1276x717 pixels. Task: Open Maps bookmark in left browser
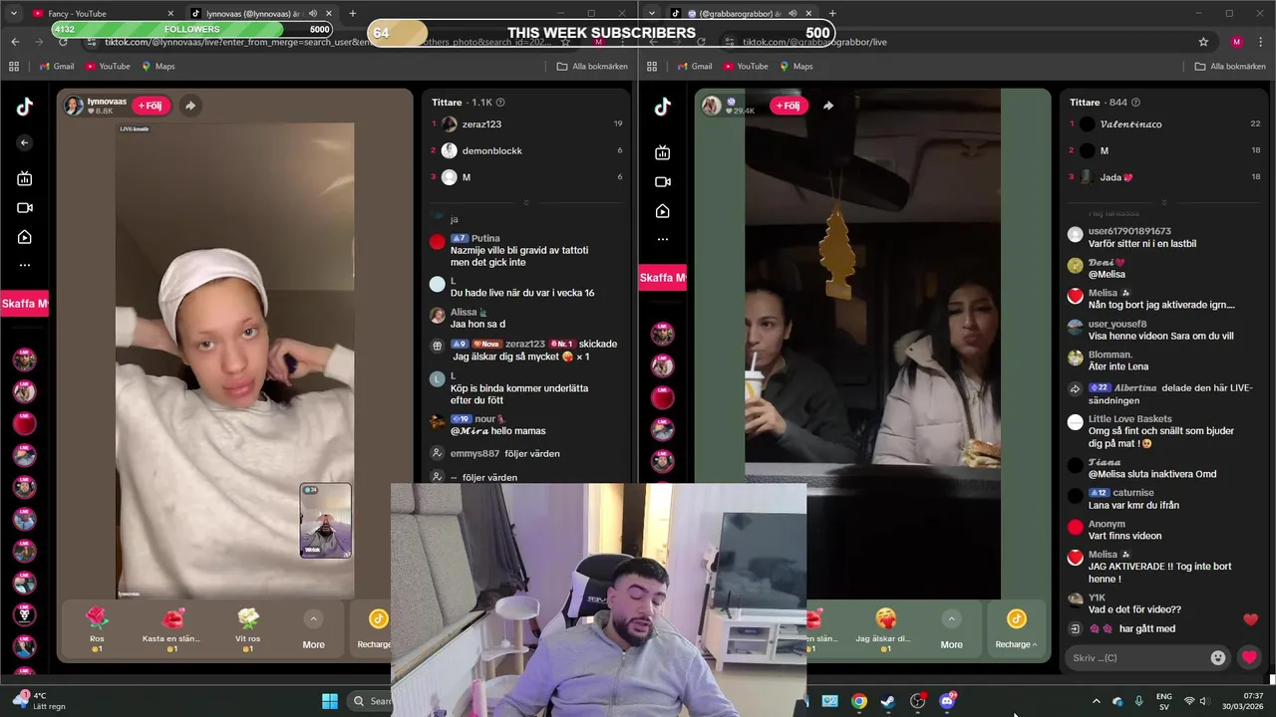(x=158, y=66)
